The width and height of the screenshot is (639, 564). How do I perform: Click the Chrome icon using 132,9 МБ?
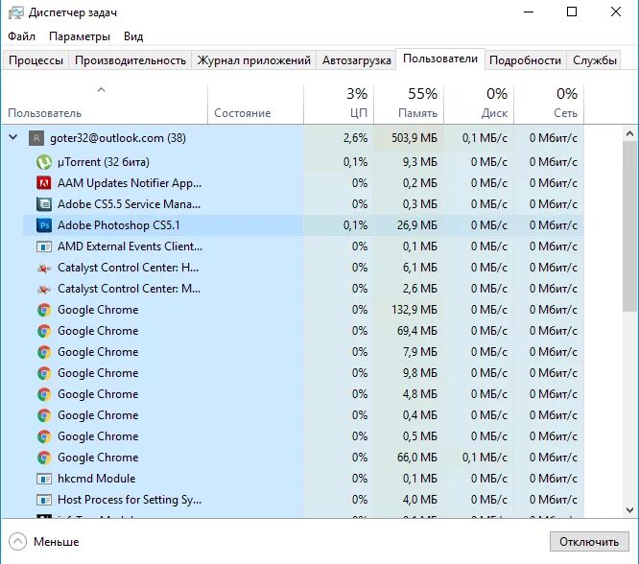click(44, 310)
